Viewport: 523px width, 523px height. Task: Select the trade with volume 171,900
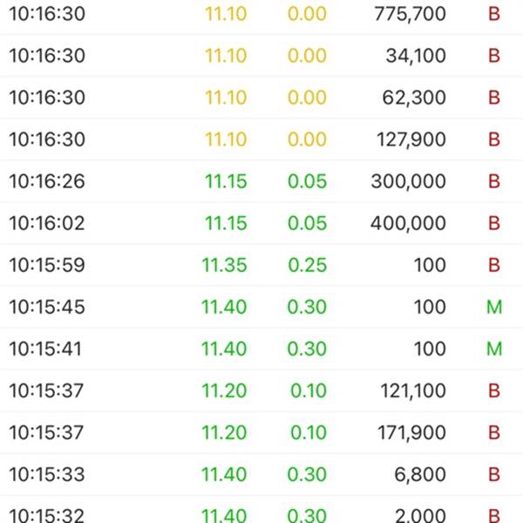click(261, 432)
